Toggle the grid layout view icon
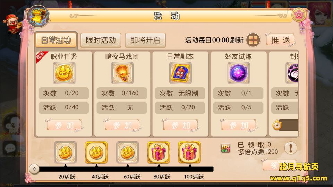333x187 pixels. 253,40
